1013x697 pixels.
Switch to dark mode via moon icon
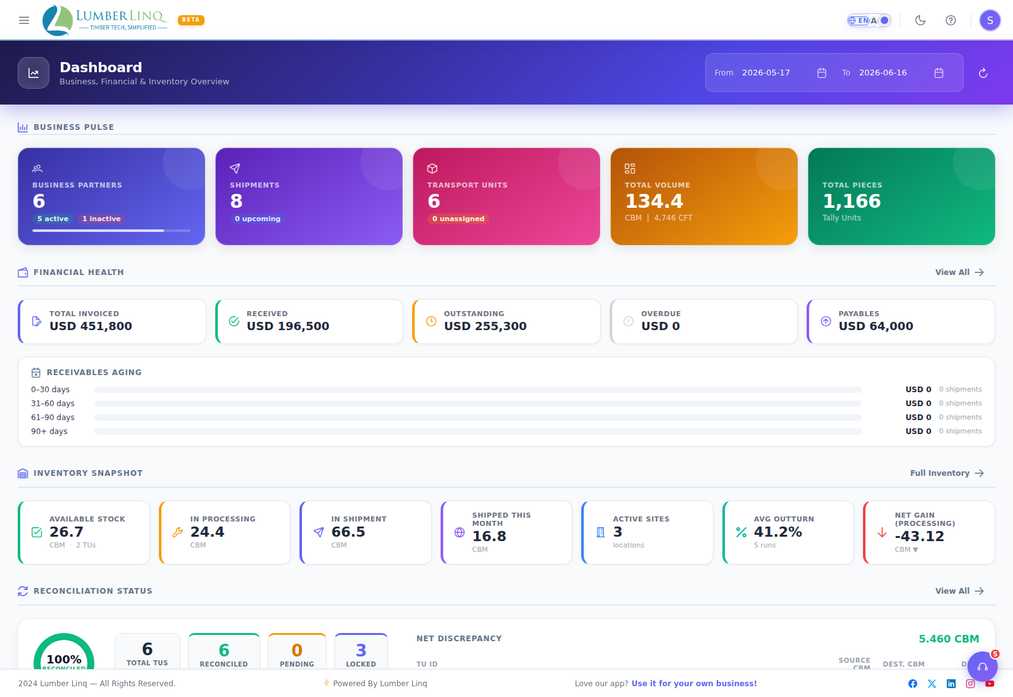click(921, 20)
